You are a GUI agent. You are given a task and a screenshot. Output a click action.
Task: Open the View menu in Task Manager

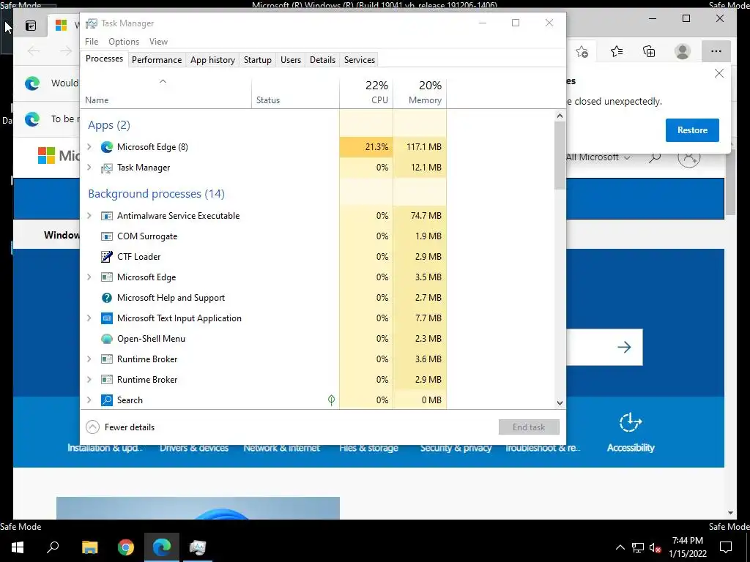point(158,42)
